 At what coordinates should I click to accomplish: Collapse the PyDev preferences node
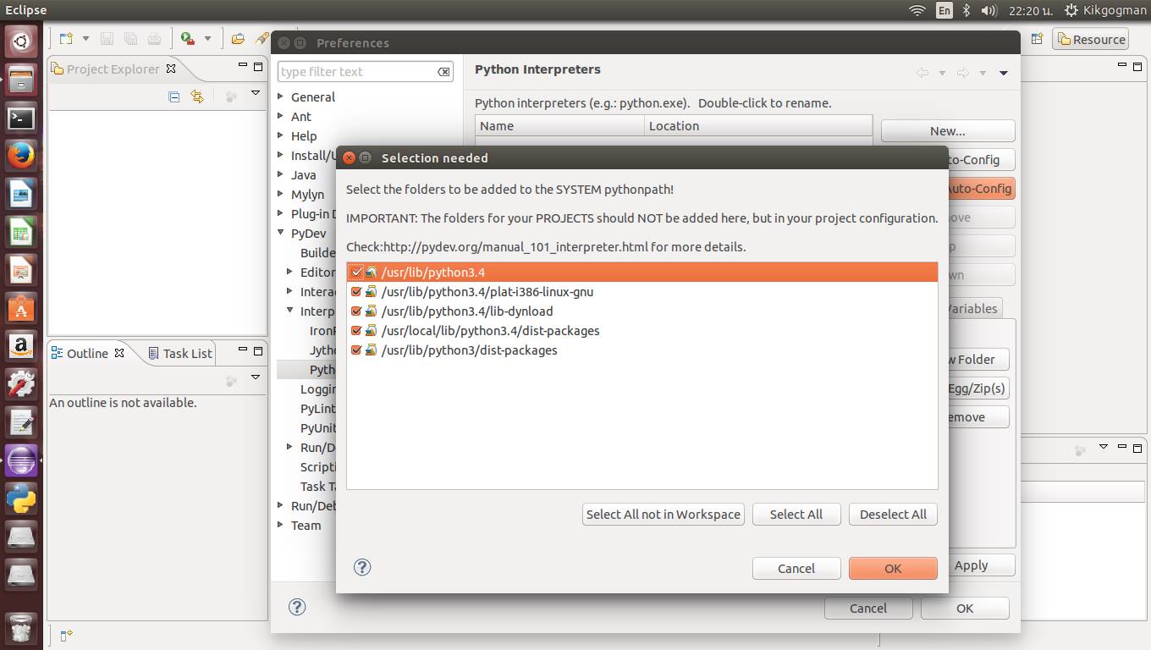(281, 233)
